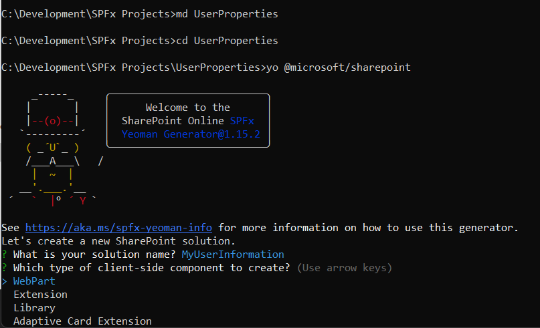Click the Welcome to the SharePoint box
This screenshot has height=328, width=540.
coord(188,121)
